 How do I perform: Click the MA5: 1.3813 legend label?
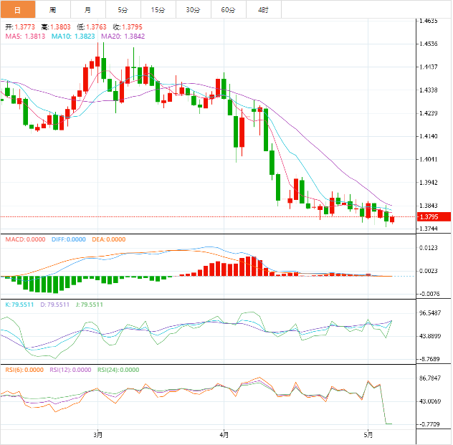25,37
